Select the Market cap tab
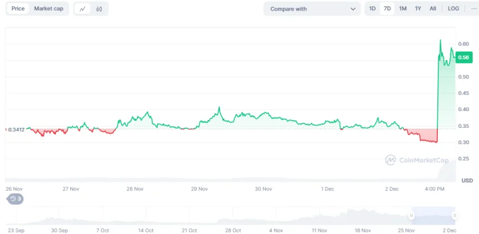 click(48, 9)
